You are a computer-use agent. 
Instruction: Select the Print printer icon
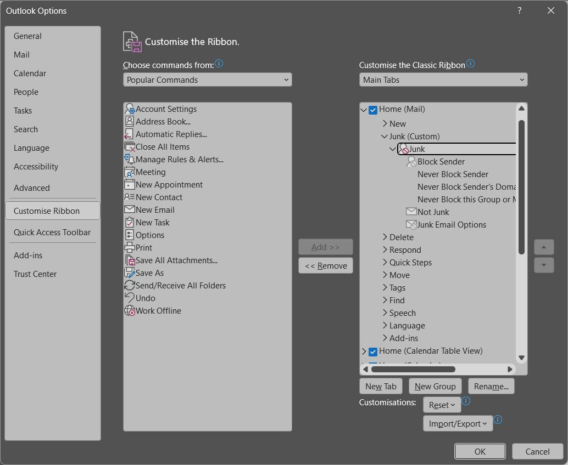[129, 247]
